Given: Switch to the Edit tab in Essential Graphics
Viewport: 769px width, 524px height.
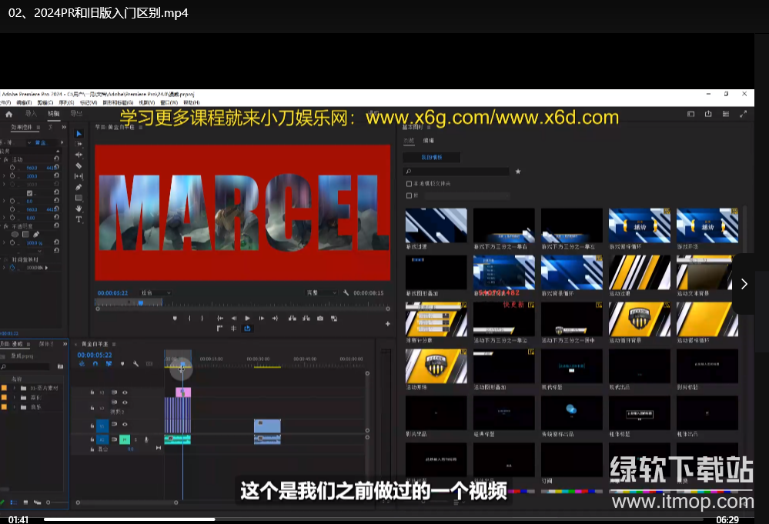Looking at the screenshot, I should (x=429, y=141).
